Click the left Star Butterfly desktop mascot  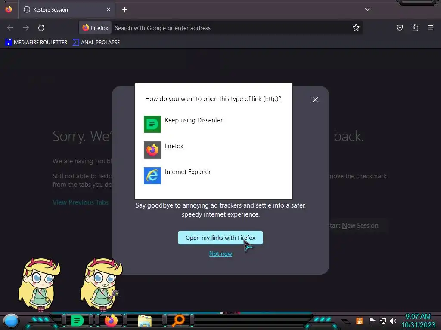click(39, 284)
